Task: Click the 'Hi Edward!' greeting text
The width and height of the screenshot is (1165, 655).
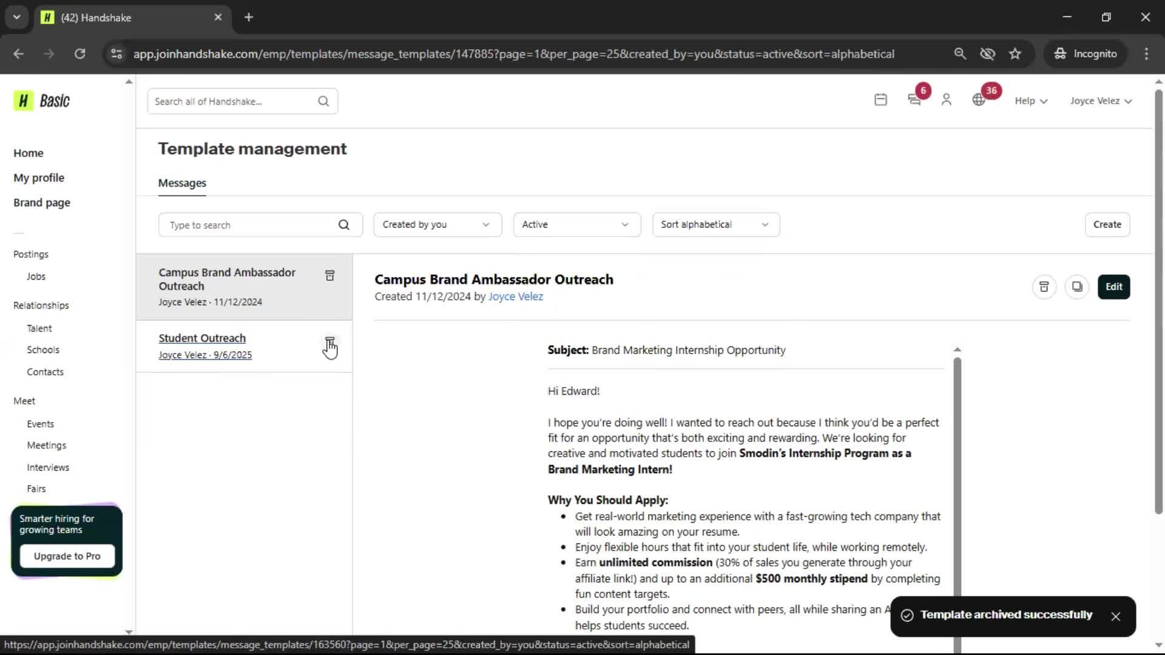Action: (x=573, y=391)
